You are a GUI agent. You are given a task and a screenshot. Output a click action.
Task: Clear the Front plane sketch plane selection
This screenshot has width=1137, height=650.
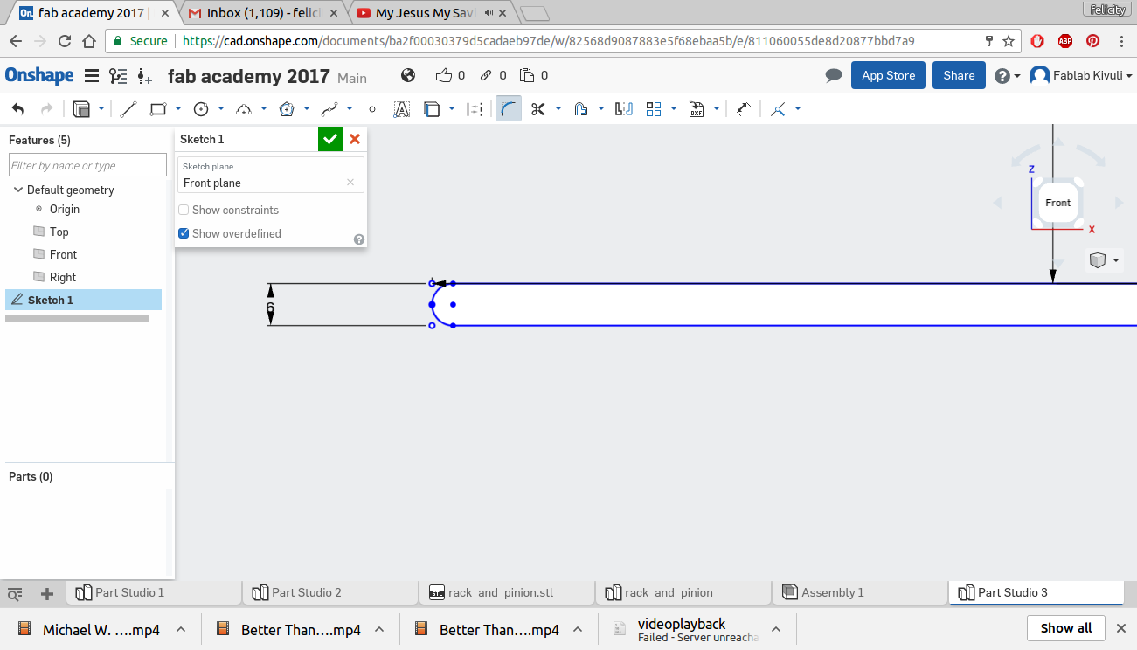click(x=350, y=183)
